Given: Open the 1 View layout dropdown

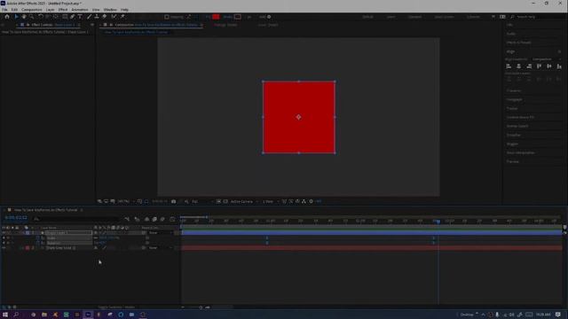Looking at the screenshot, I should [270, 201].
